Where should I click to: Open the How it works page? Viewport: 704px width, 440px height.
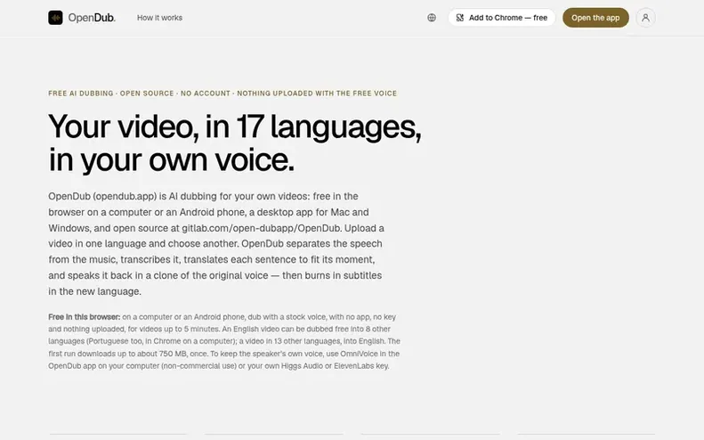pos(159,18)
